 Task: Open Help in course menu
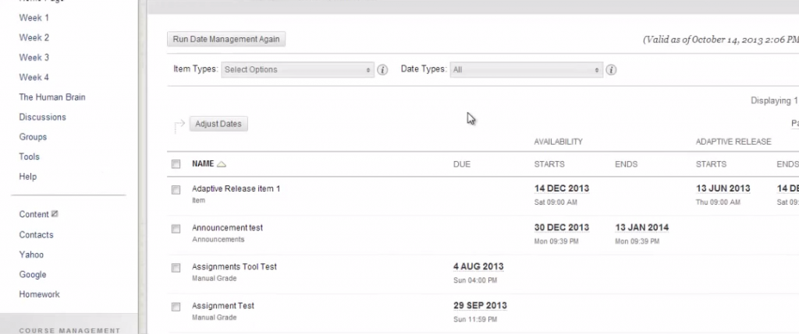point(27,177)
